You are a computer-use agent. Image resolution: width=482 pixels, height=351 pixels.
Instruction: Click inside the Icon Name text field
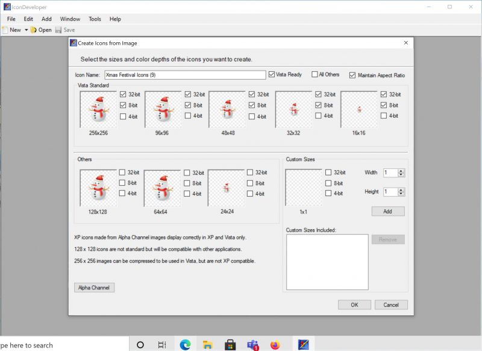point(184,75)
